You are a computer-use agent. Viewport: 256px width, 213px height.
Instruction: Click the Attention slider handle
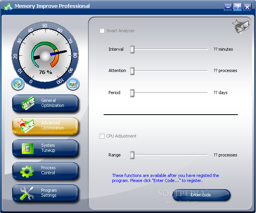pos(132,71)
